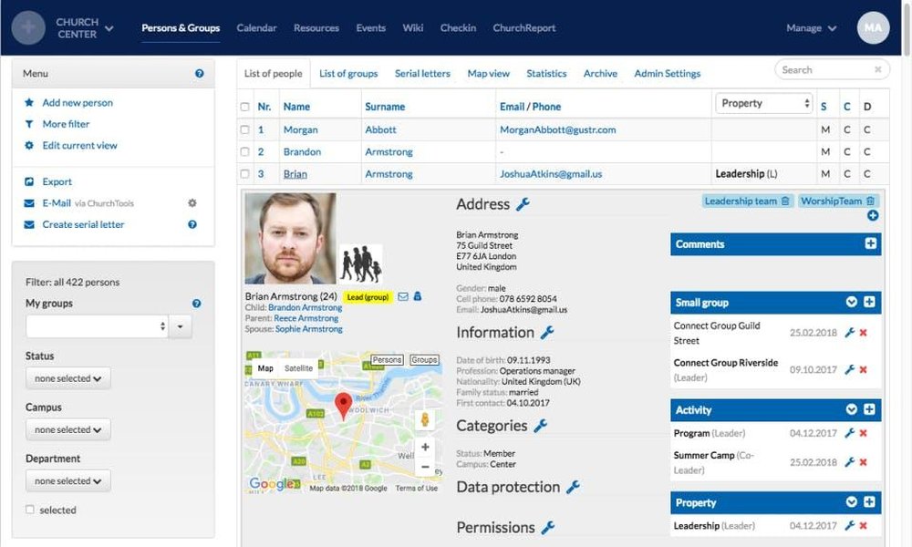Delete Summer Camp activity with red X

(863, 462)
